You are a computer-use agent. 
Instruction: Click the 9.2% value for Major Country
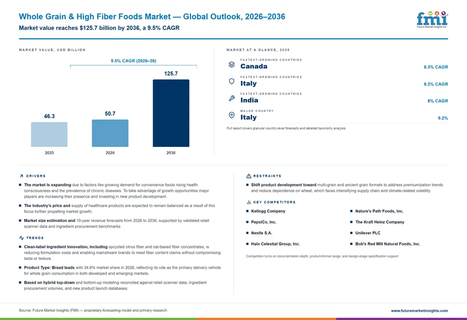[x=443, y=118]
